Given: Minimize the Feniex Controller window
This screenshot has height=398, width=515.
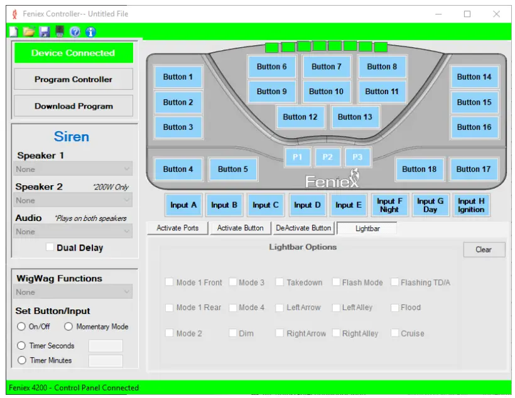Looking at the screenshot, I should point(438,14).
